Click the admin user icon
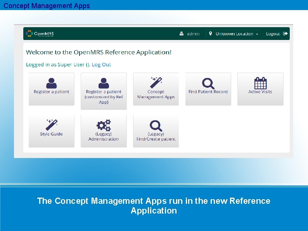Image resolution: width=308 pixels, height=231 pixels. [x=182, y=34]
